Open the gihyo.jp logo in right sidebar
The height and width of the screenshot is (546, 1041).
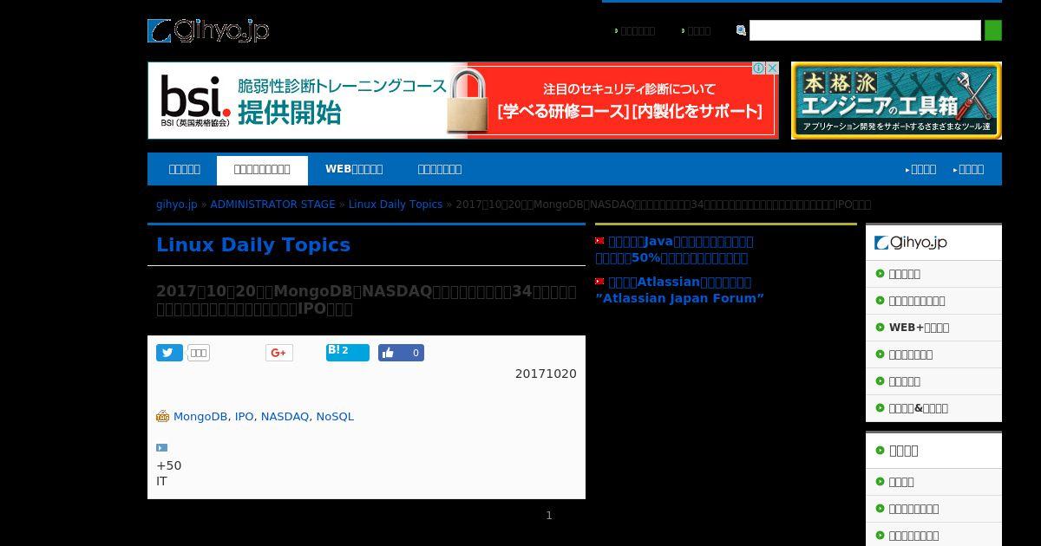pos(911,243)
